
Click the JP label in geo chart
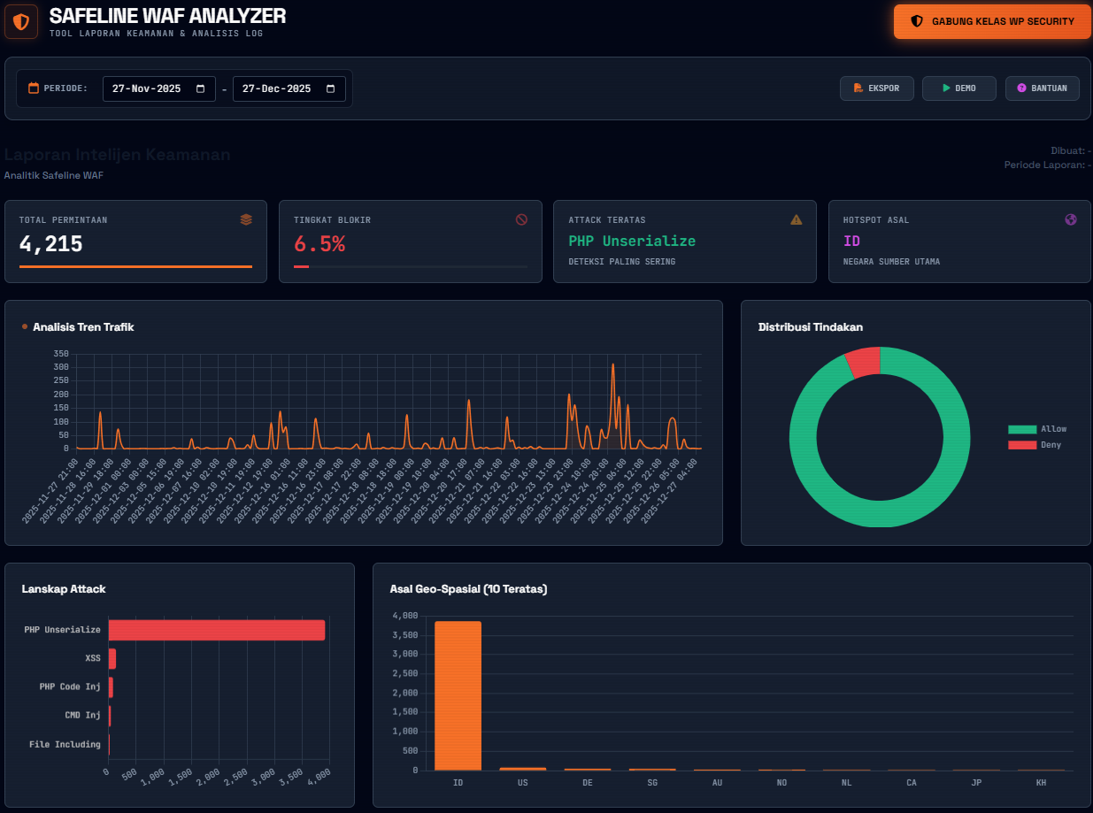(x=976, y=784)
